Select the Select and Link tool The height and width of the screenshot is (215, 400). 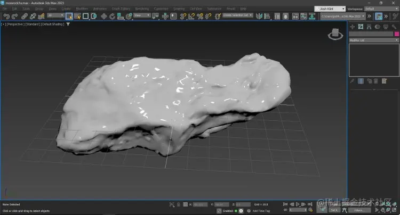pyautogui.click(x=24, y=16)
